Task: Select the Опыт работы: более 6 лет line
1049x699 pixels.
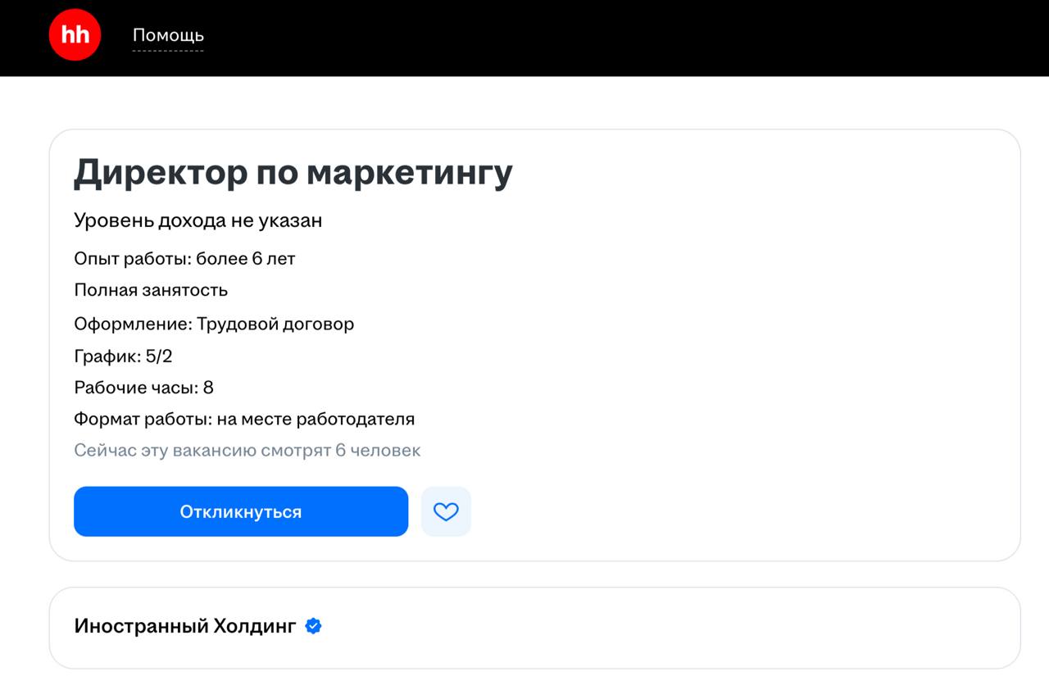Action: click(184, 259)
